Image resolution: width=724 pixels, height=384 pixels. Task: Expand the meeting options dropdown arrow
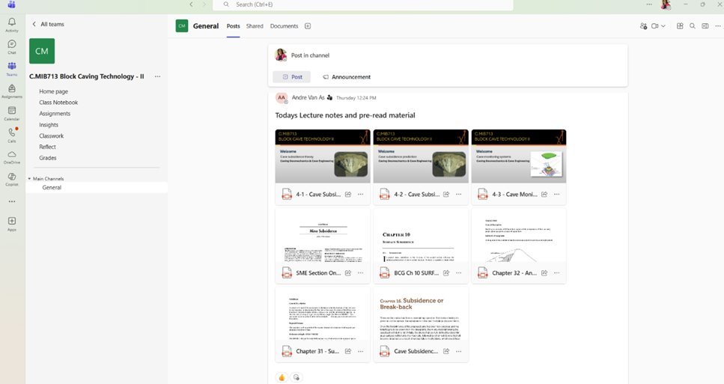[x=663, y=26]
